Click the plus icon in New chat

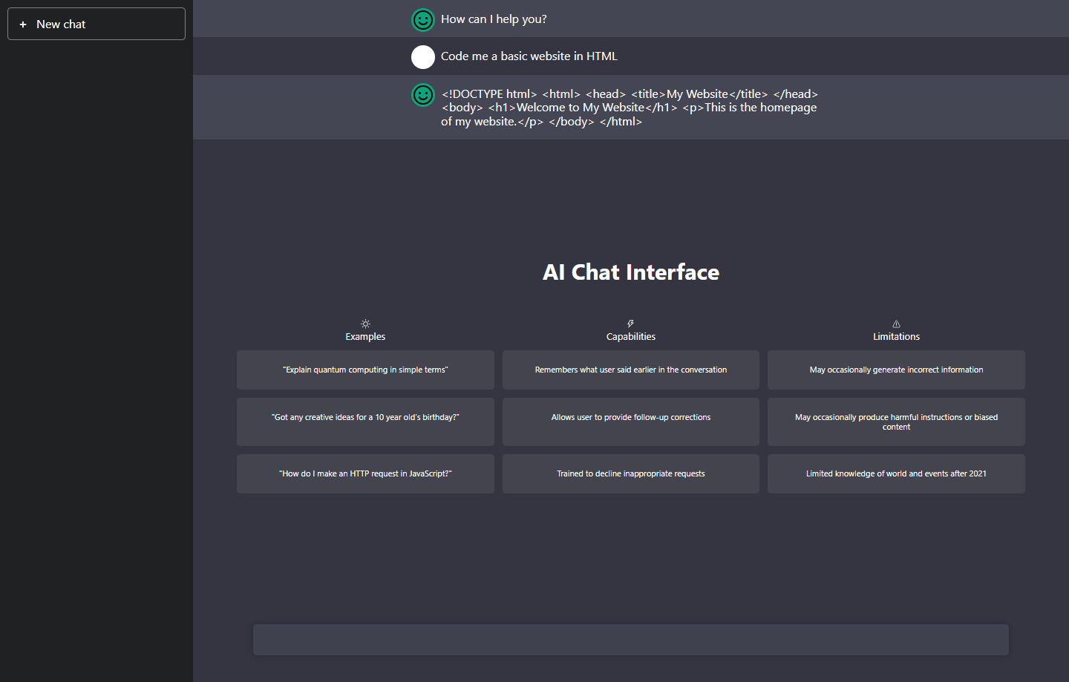(x=23, y=24)
